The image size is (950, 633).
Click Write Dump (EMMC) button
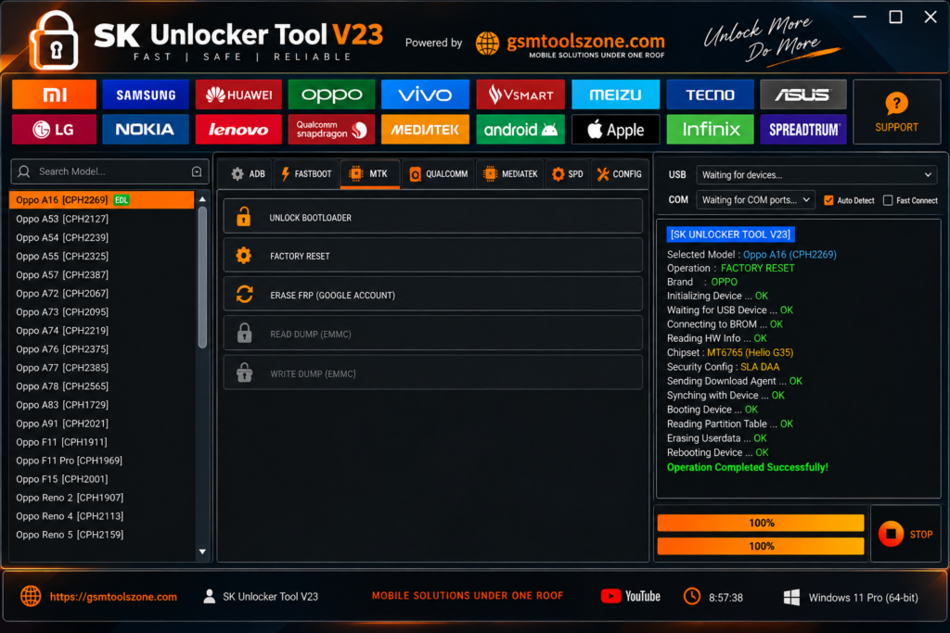pyautogui.click(x=432, y=373)
